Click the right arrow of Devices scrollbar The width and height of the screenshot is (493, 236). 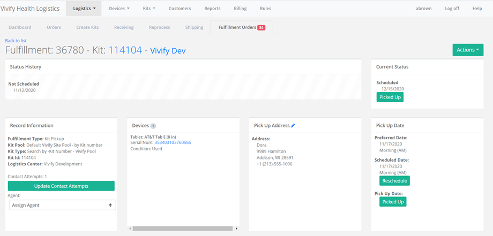pos(236,229)
